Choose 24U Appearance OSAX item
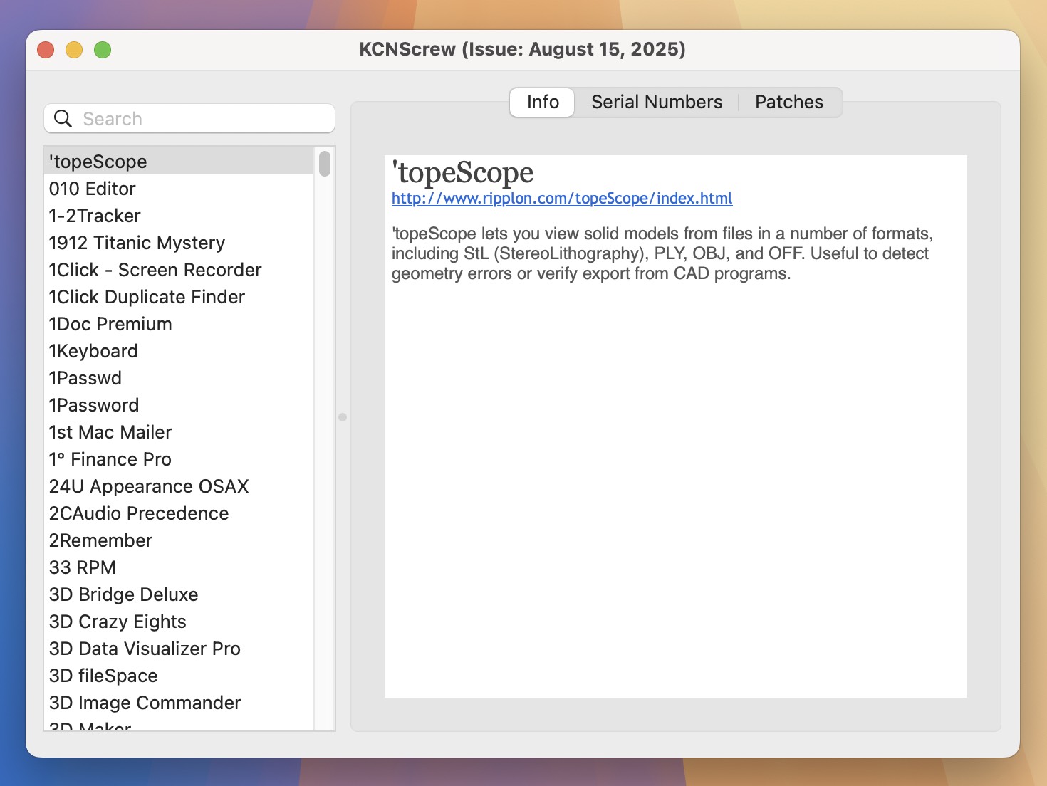The image size is (1047, 786). click(149, 486)
